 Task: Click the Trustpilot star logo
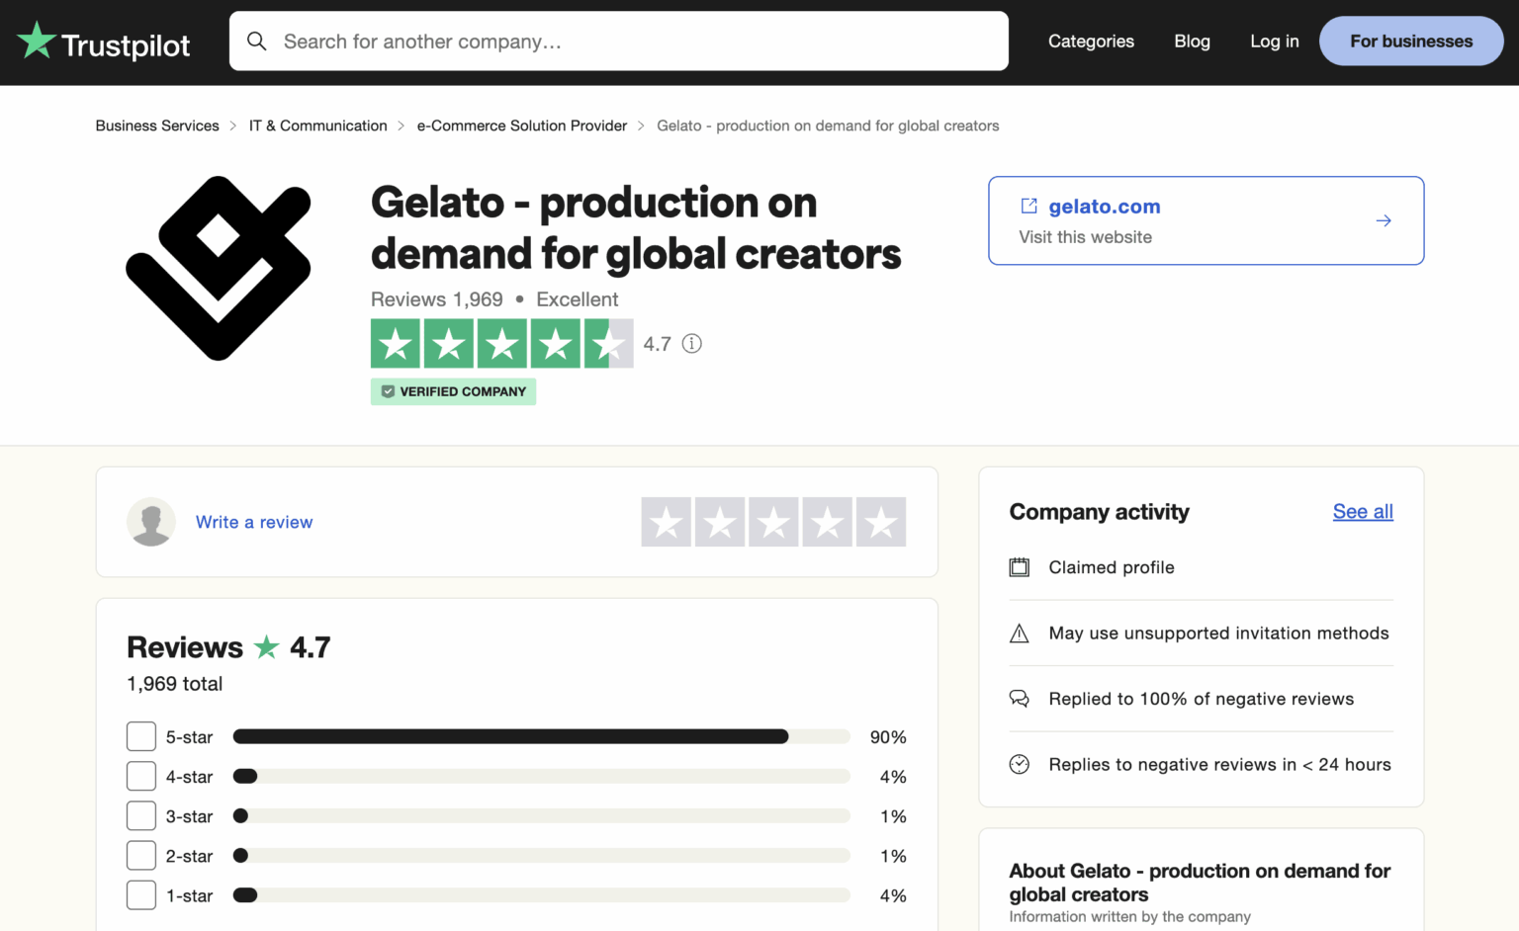[37, 41]
